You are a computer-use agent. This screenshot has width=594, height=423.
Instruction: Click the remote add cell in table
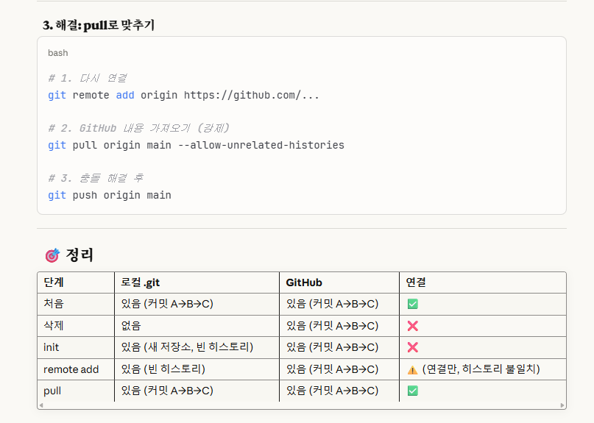[71, 369]
